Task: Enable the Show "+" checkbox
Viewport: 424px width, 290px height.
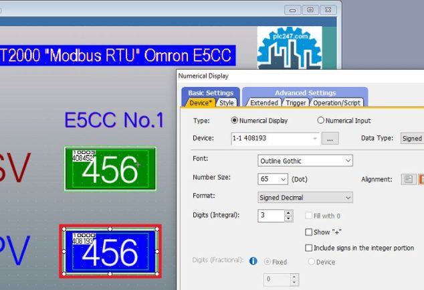Action: point(308,232)
